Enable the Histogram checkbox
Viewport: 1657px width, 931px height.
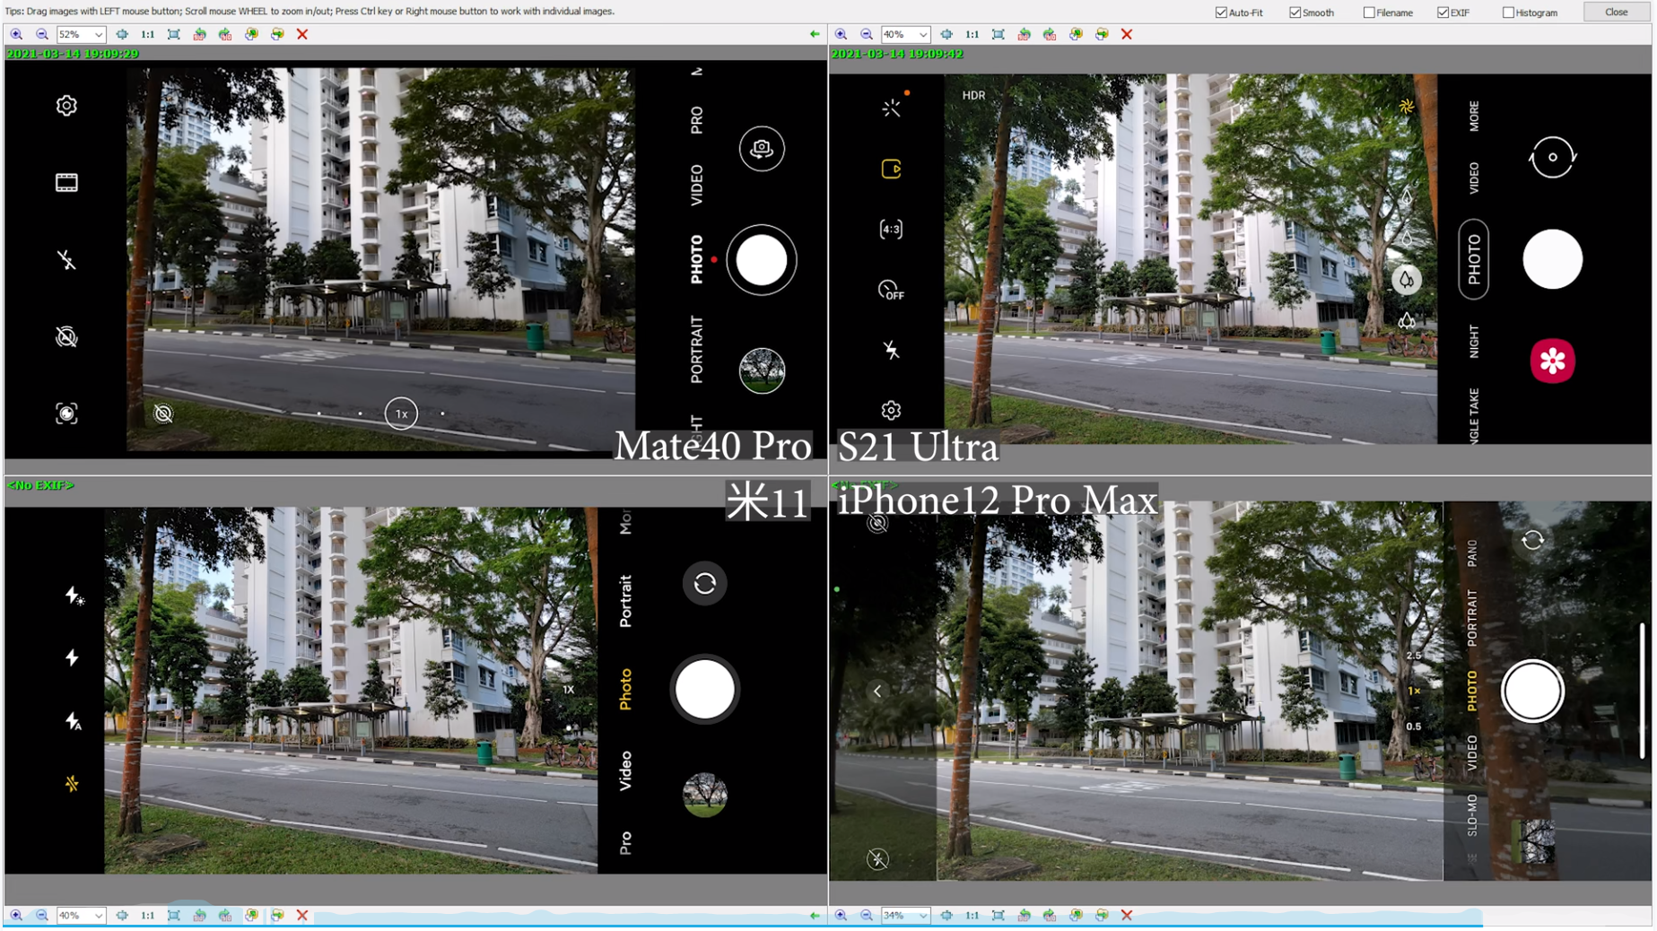click(x=1508, y=13)
